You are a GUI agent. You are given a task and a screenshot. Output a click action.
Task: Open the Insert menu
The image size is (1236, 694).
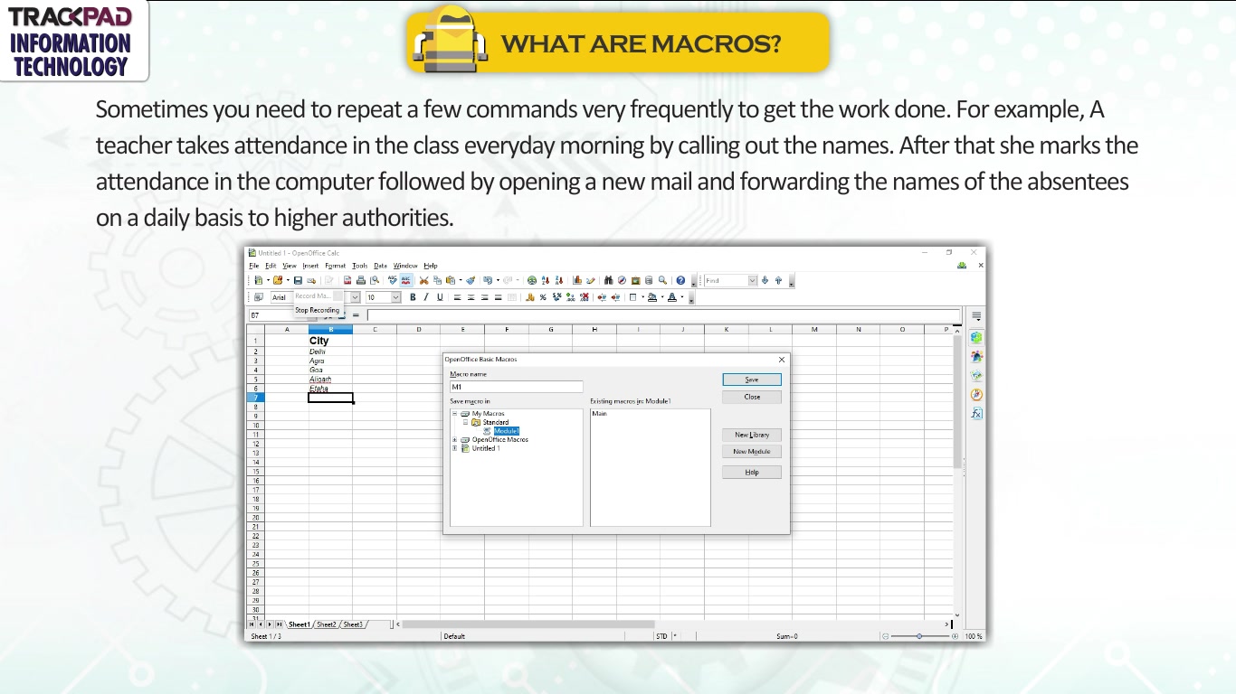click(x=310, y=266)
